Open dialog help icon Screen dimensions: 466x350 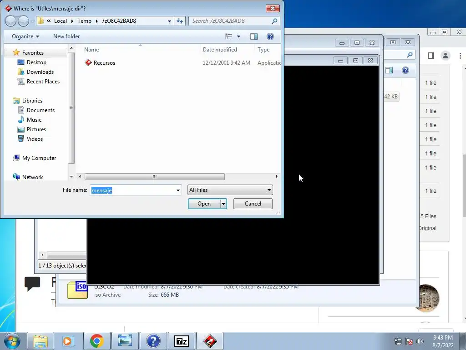270,36
